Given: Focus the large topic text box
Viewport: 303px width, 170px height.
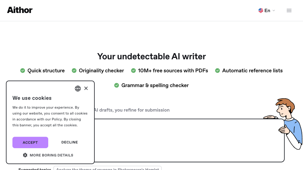Looking at the screenshot, I should coord(189,140).
